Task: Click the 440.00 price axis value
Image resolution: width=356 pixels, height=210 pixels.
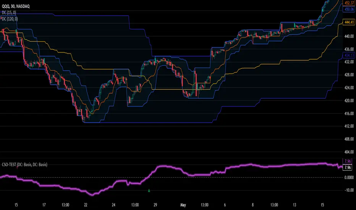Action: tap(349, 36)
